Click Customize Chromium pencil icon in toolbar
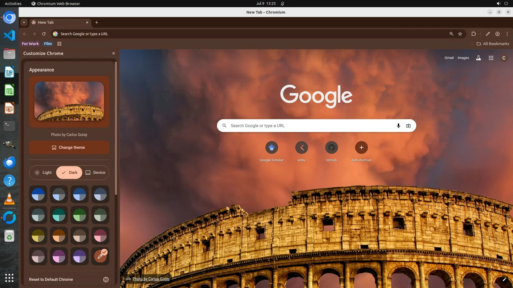The height and width of the screenshot is (288, 513). pyautogui.click(x=488, y=34)
